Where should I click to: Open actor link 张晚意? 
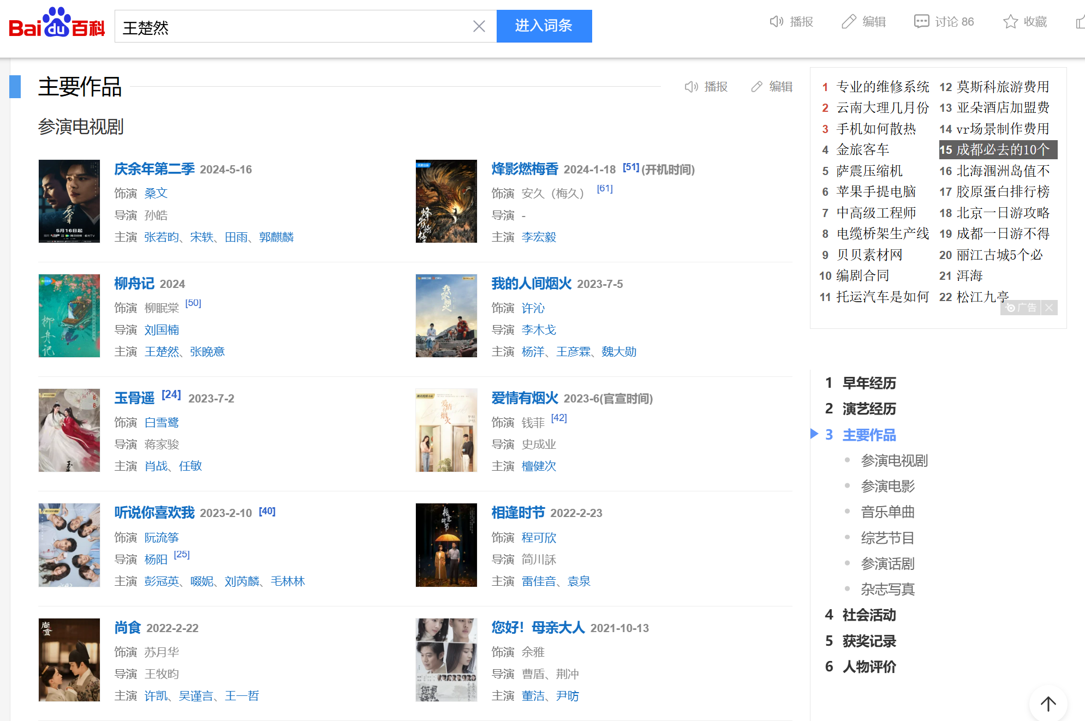207,352
